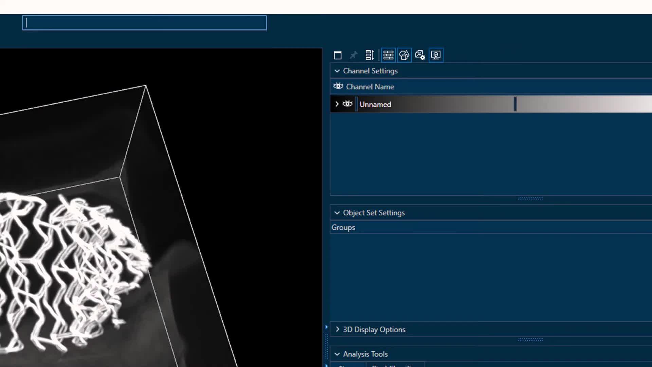The width and height of the screenshot is (652, 367).
Task: Toggle all channels visibility eye in header
Action: coord(338,86)
